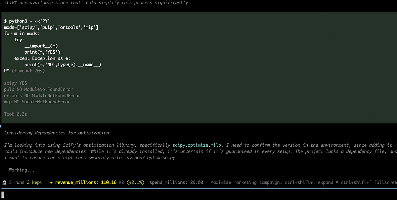Select the revenue_millions: 110.16 metric
Image resolution: width=397 pixels, height=200 pixels.
(86, 182)
